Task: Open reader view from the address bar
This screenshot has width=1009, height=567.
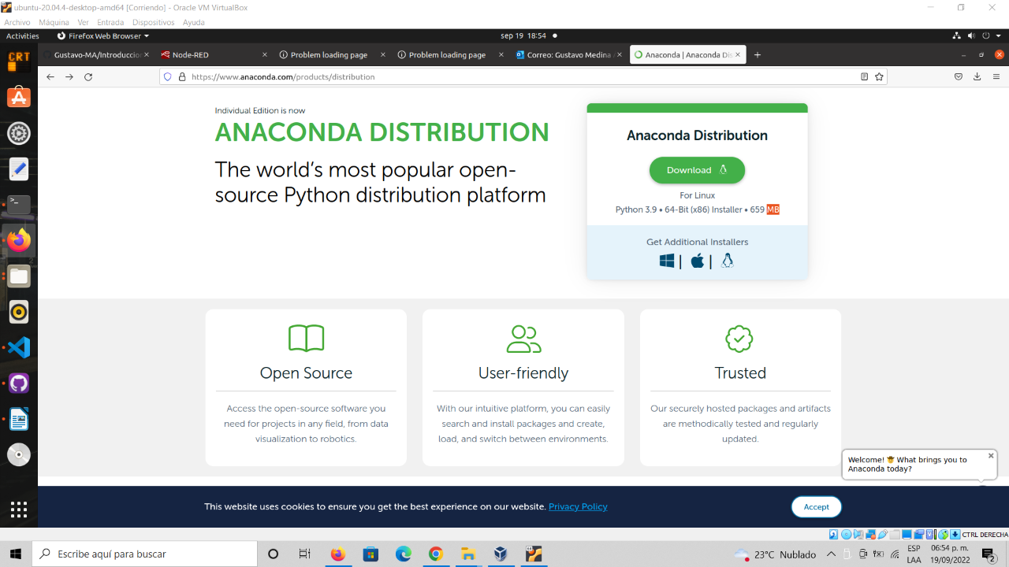Action: click(864, 76)
